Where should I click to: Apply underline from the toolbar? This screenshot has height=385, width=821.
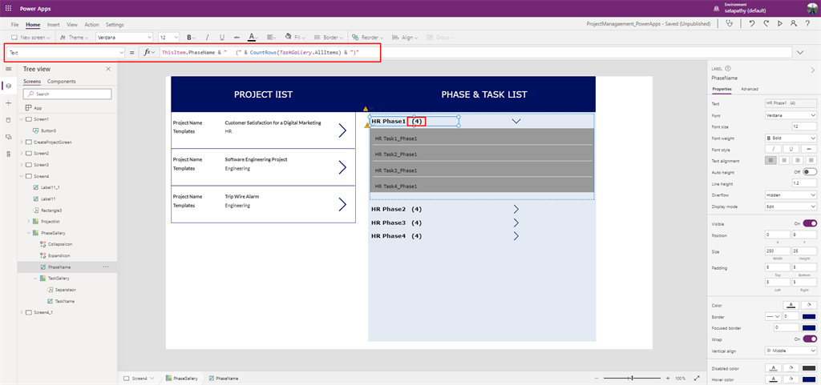click(222, 38)
